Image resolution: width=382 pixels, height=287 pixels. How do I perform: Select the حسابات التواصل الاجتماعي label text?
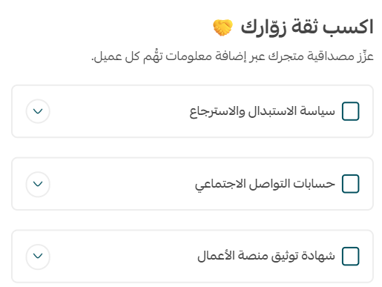(x=265, y=184)
